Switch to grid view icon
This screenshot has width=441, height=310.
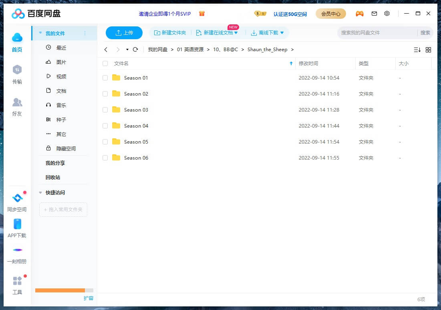pyautogui.click(x=428, y=50)
